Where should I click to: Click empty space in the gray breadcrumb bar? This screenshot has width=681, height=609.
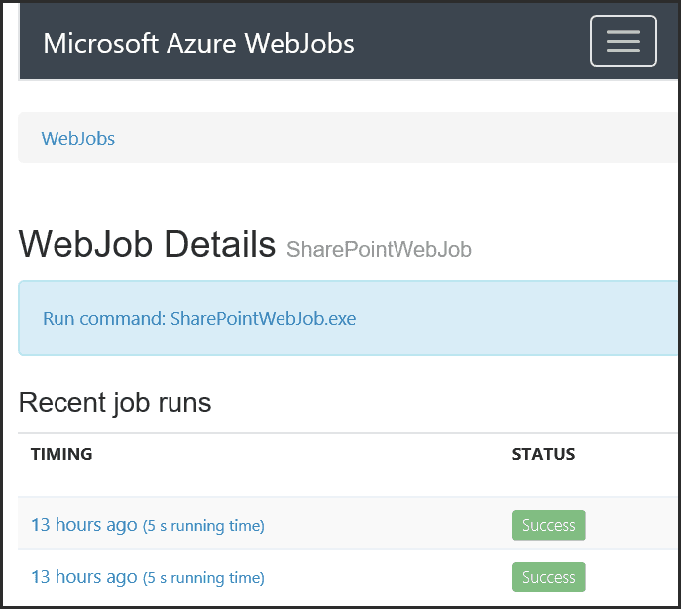pos(391,137)
